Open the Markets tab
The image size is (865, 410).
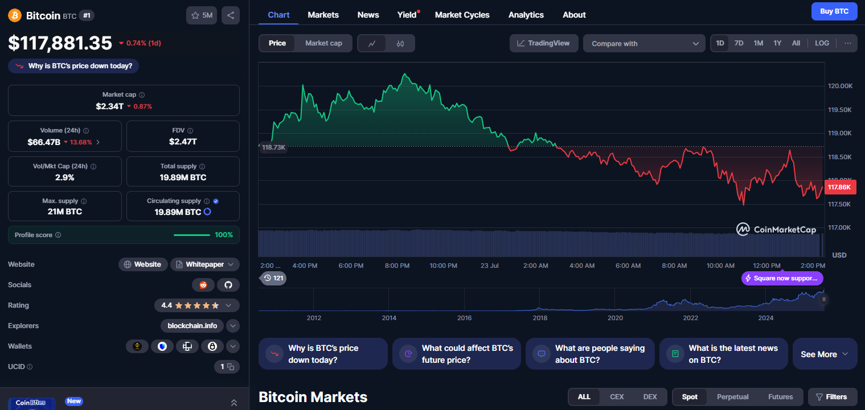point(323,15)
